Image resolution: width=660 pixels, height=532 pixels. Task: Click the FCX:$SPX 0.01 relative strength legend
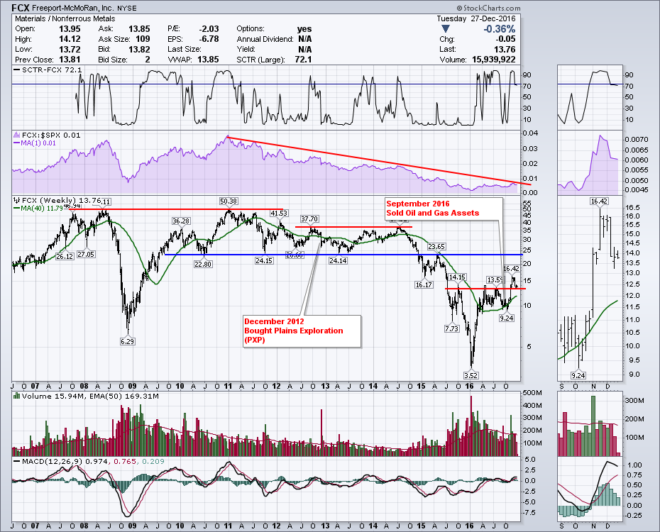47,135
